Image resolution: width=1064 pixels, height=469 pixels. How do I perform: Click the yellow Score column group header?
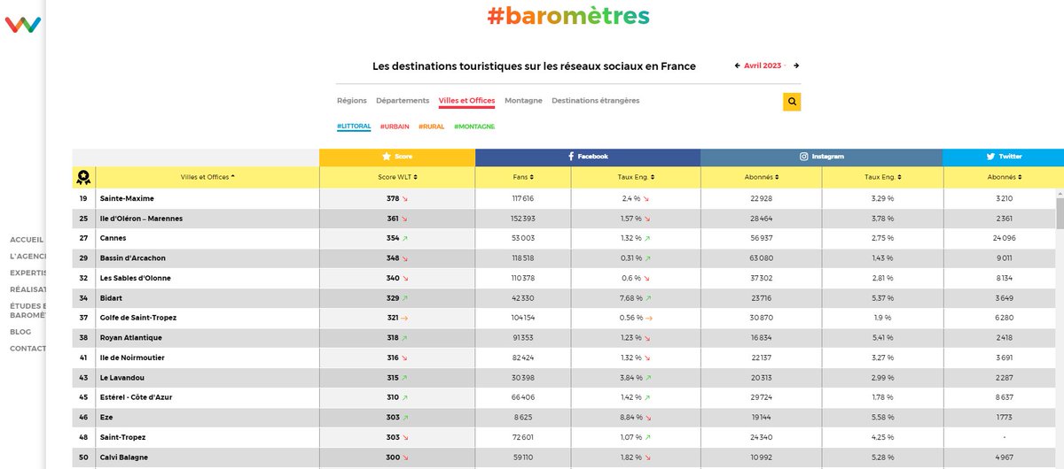[x=397, y=157]
